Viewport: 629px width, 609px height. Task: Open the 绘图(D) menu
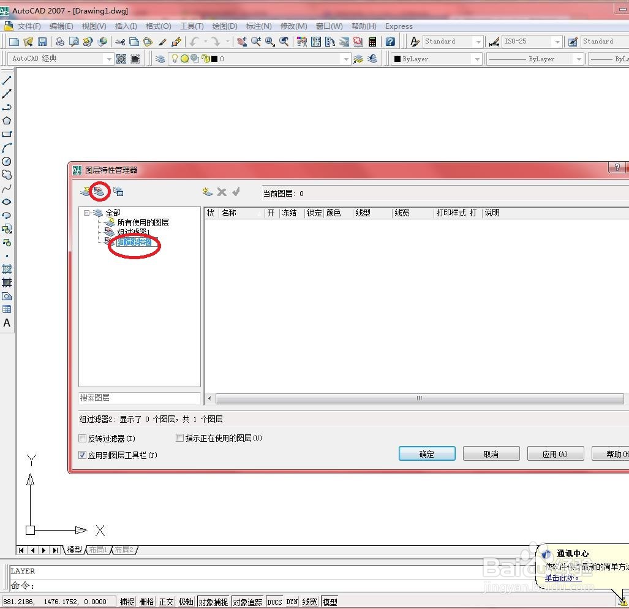(x=224, y=26)
